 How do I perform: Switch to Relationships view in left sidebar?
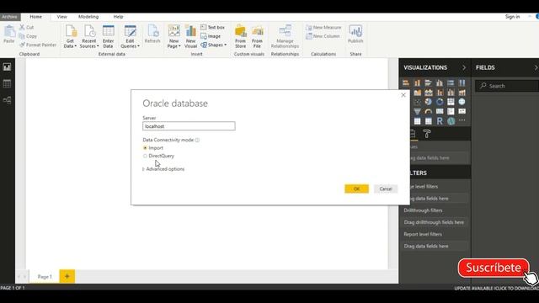pos(7,100)
